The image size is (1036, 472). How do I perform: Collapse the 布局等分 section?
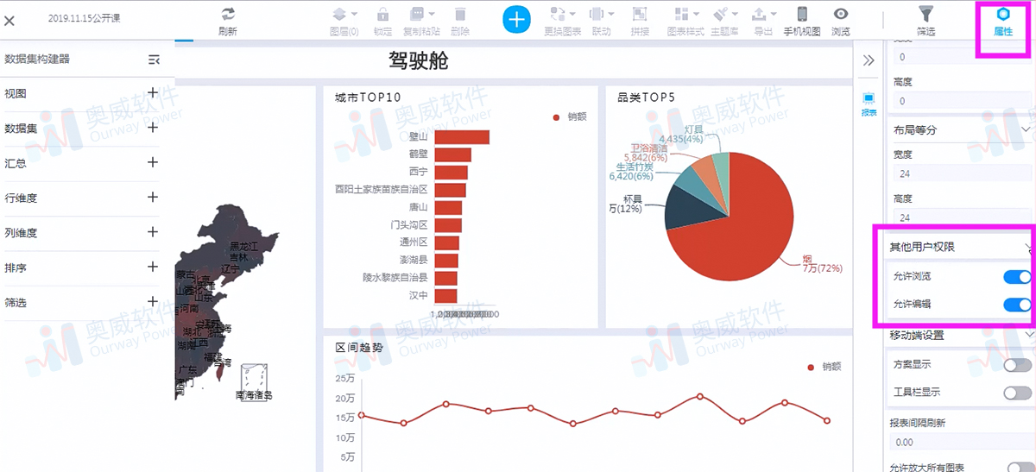[1026, 129]
